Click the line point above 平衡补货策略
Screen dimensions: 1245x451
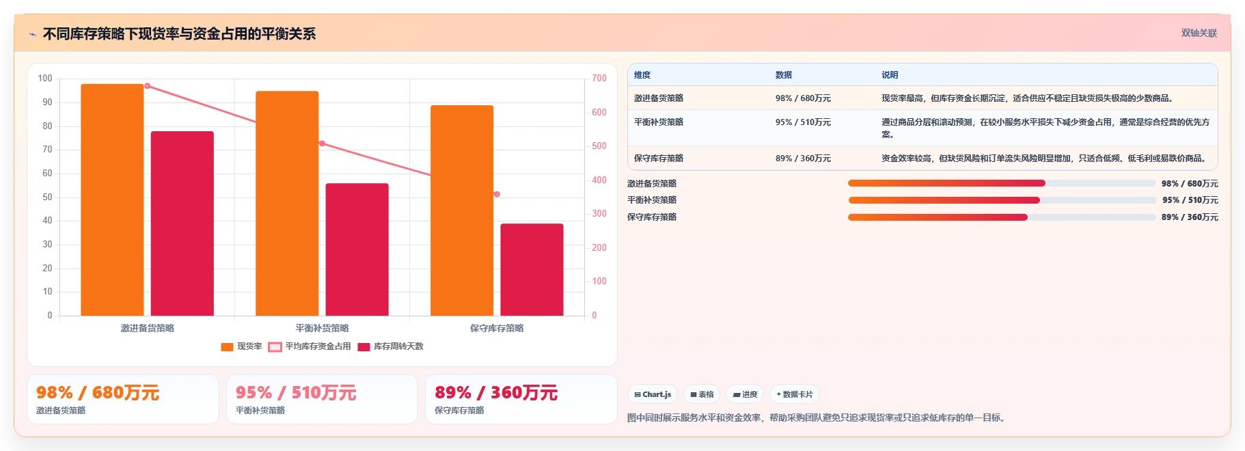pyautogui.click(x=322, y=143)
